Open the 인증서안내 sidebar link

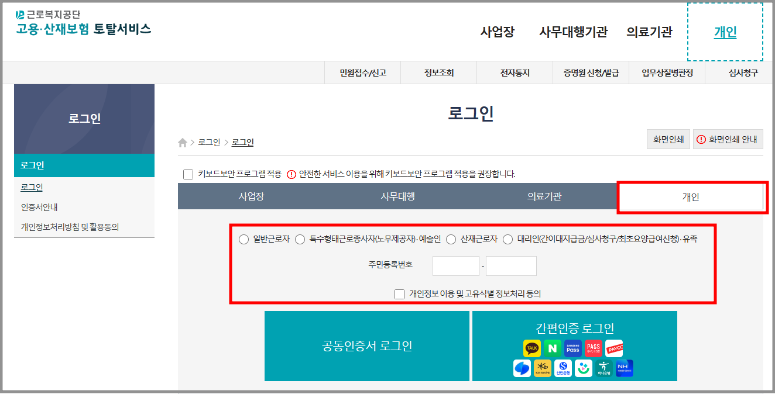coord(39,207)
